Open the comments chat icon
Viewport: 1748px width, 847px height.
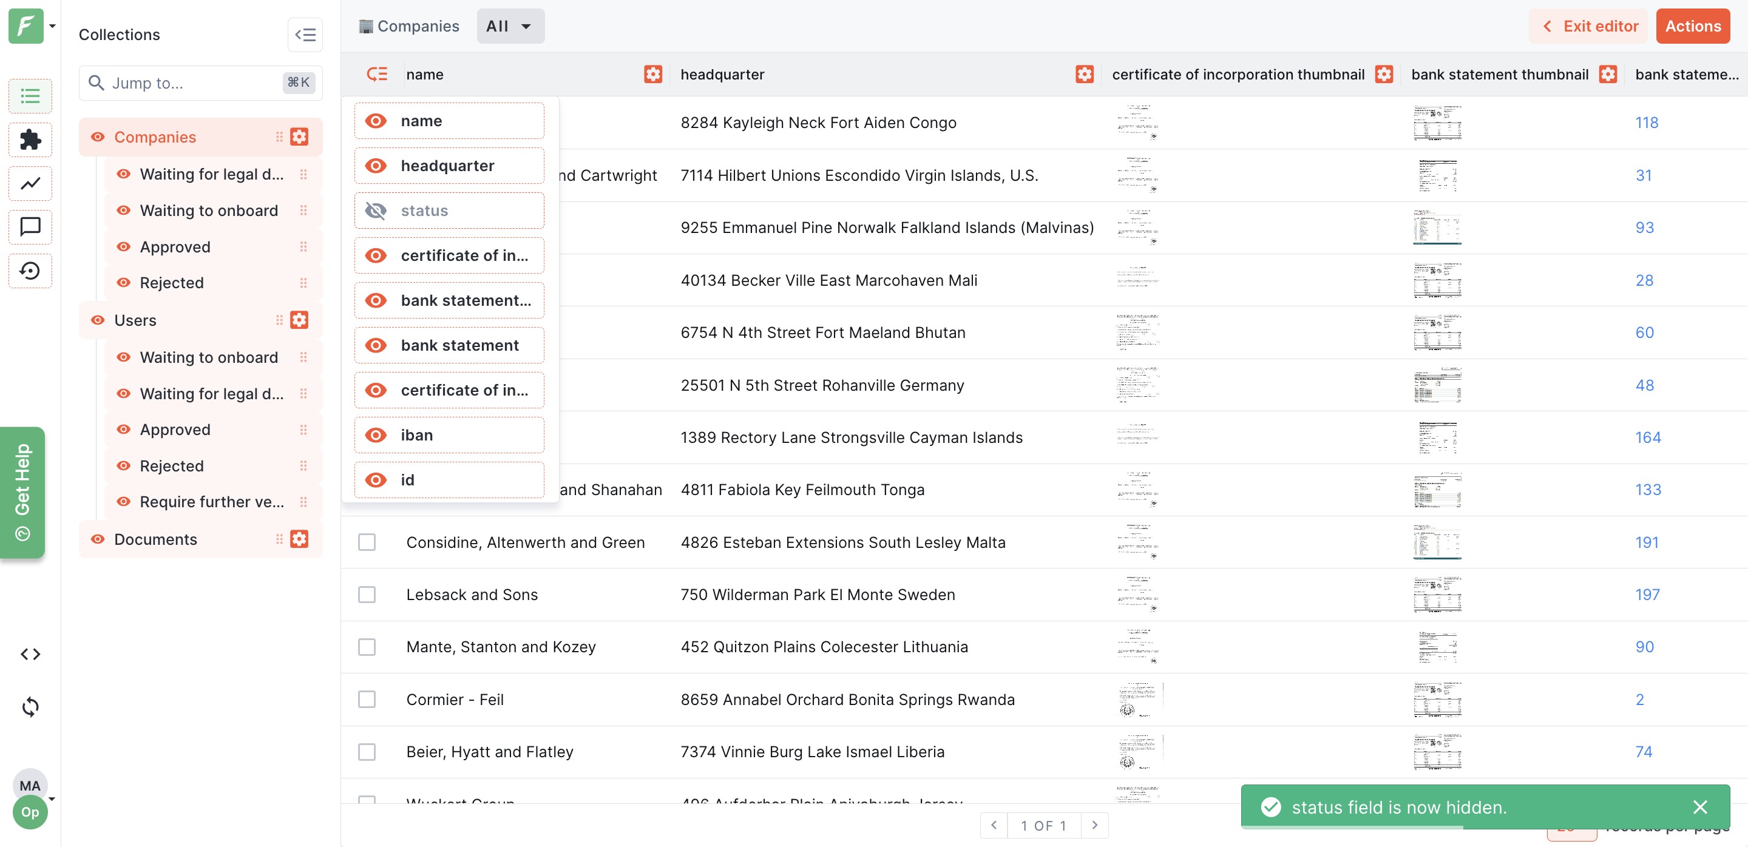click(x=30, y=226)
